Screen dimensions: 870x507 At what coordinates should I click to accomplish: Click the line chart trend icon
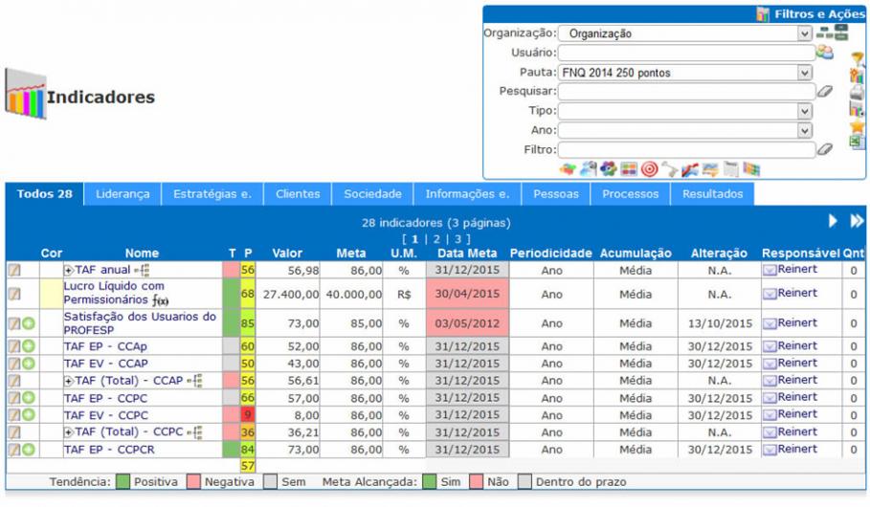click(690, 169)
